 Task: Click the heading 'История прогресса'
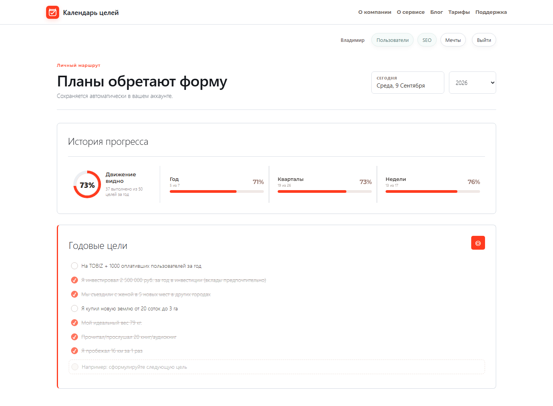[x=108, y=142]
